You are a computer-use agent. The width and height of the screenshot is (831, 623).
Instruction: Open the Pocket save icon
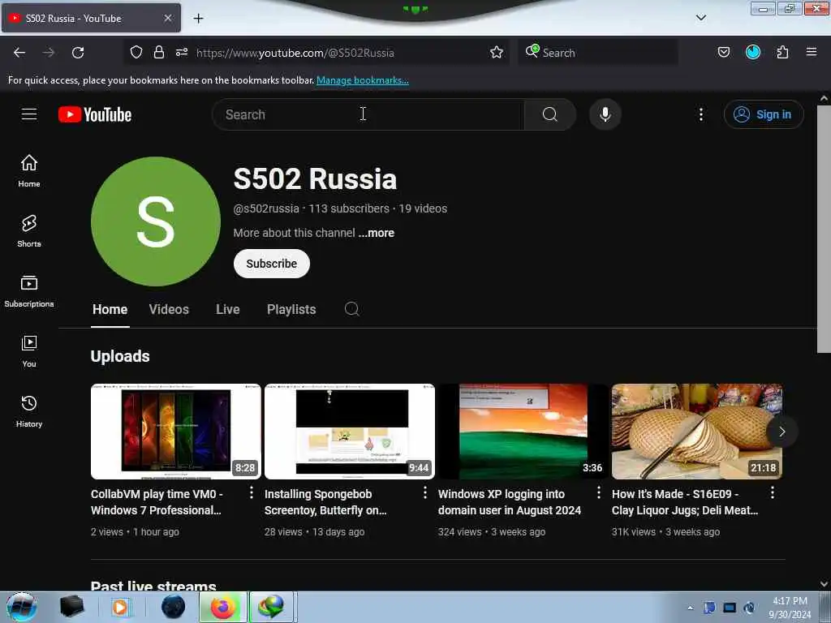click(724, 53)
